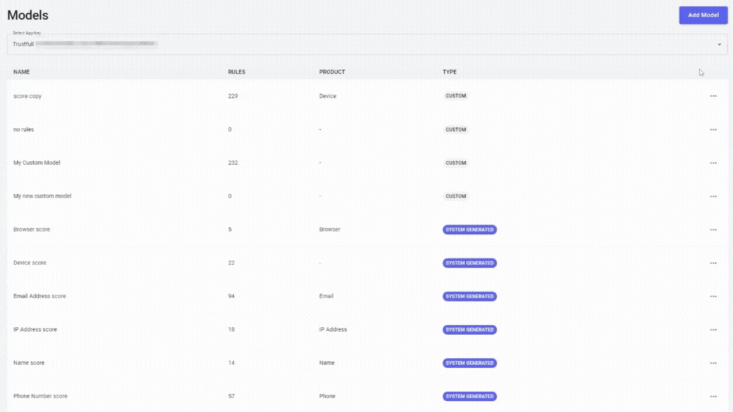The image size is (733, 412).
Task: Select the My Custom Model name
Action: (x=37, y=163)
